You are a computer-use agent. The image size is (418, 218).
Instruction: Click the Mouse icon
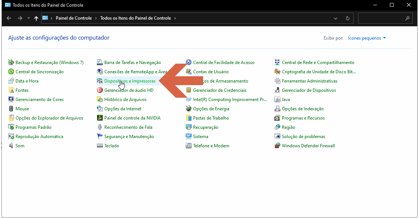click(11, 108)
